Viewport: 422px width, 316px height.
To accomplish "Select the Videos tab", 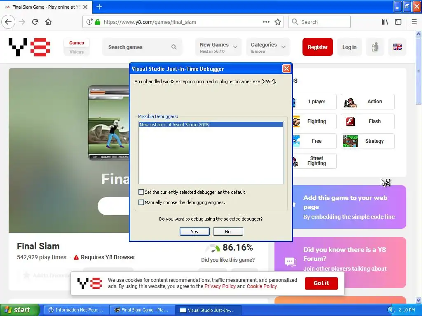I will point(76,52).
